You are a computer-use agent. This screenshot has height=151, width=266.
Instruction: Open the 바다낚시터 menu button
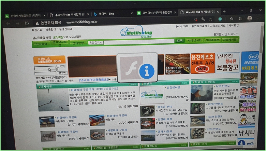tap(195, 40)
